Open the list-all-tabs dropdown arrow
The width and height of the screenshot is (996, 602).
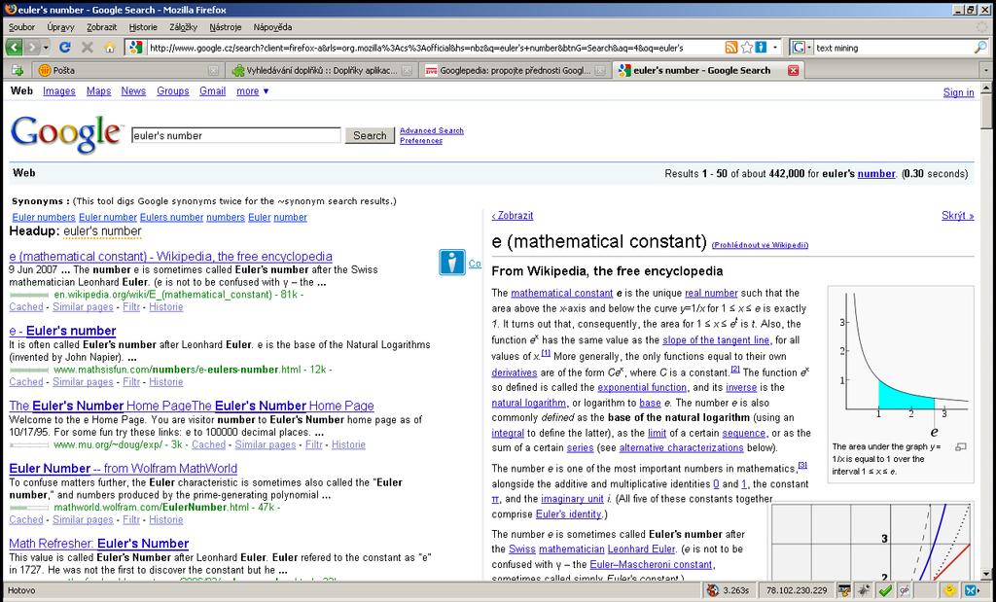(986, 70)
